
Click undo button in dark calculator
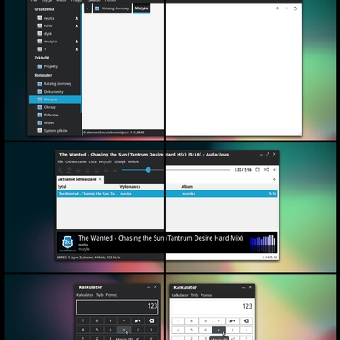coord(138,321)
